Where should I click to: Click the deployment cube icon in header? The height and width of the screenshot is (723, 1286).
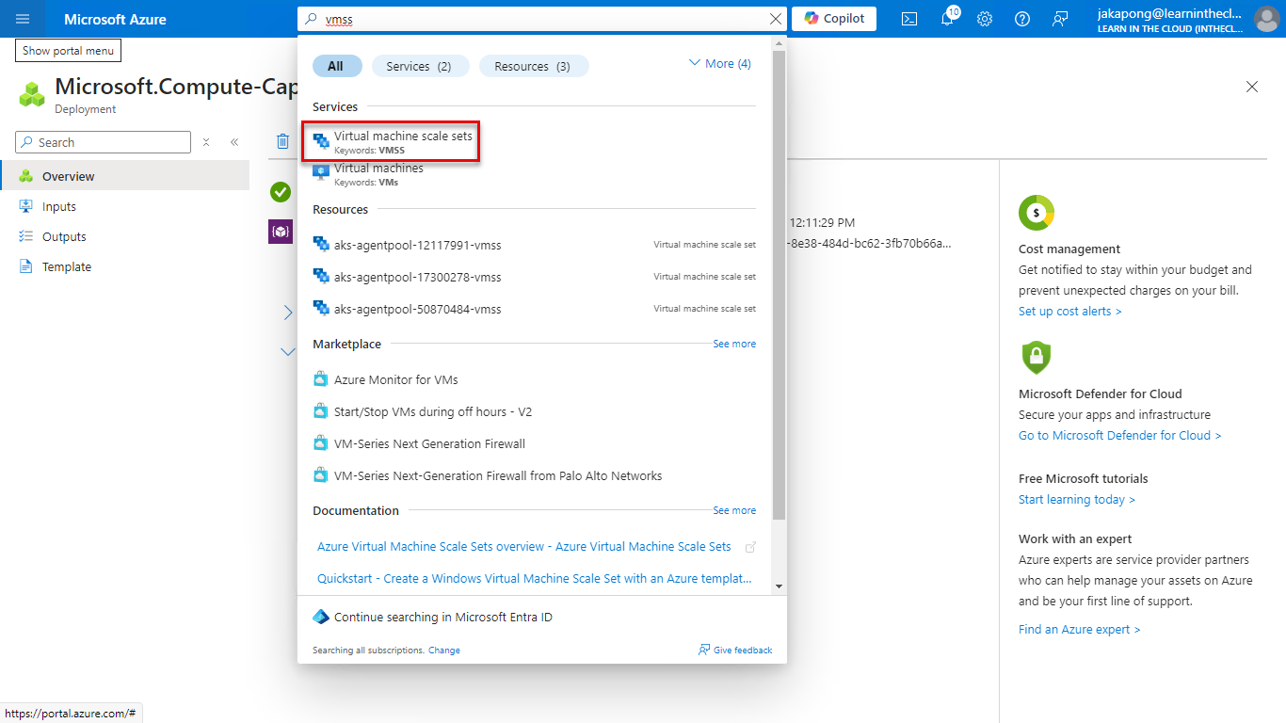click(x=32, y=94)
